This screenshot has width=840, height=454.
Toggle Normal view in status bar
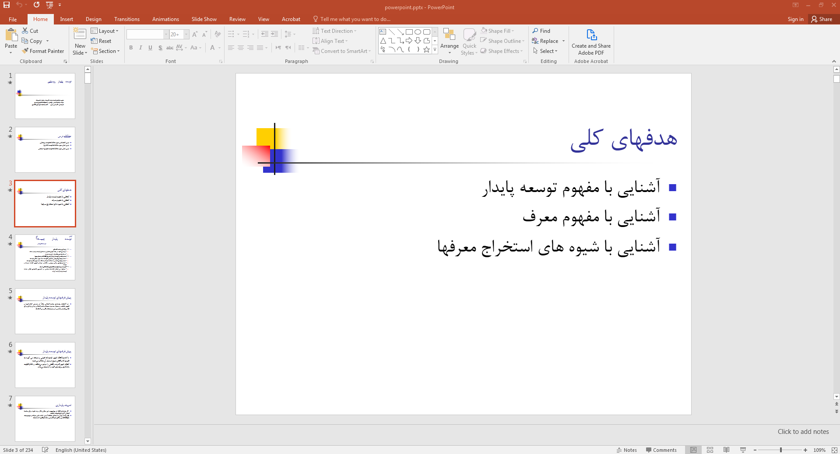693,450
